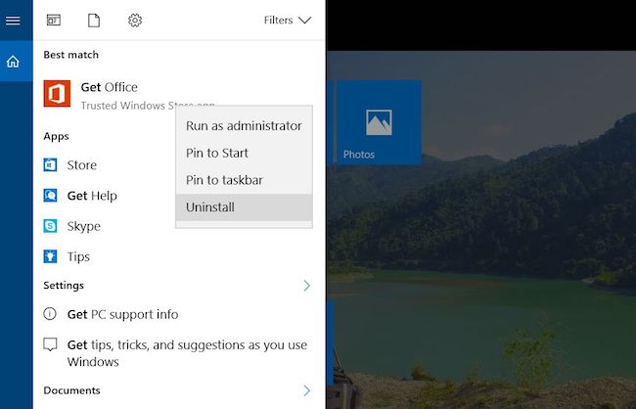Screen dimensions: 636x409
Task: Filter results by Apps icon
Action: point(54,20)
